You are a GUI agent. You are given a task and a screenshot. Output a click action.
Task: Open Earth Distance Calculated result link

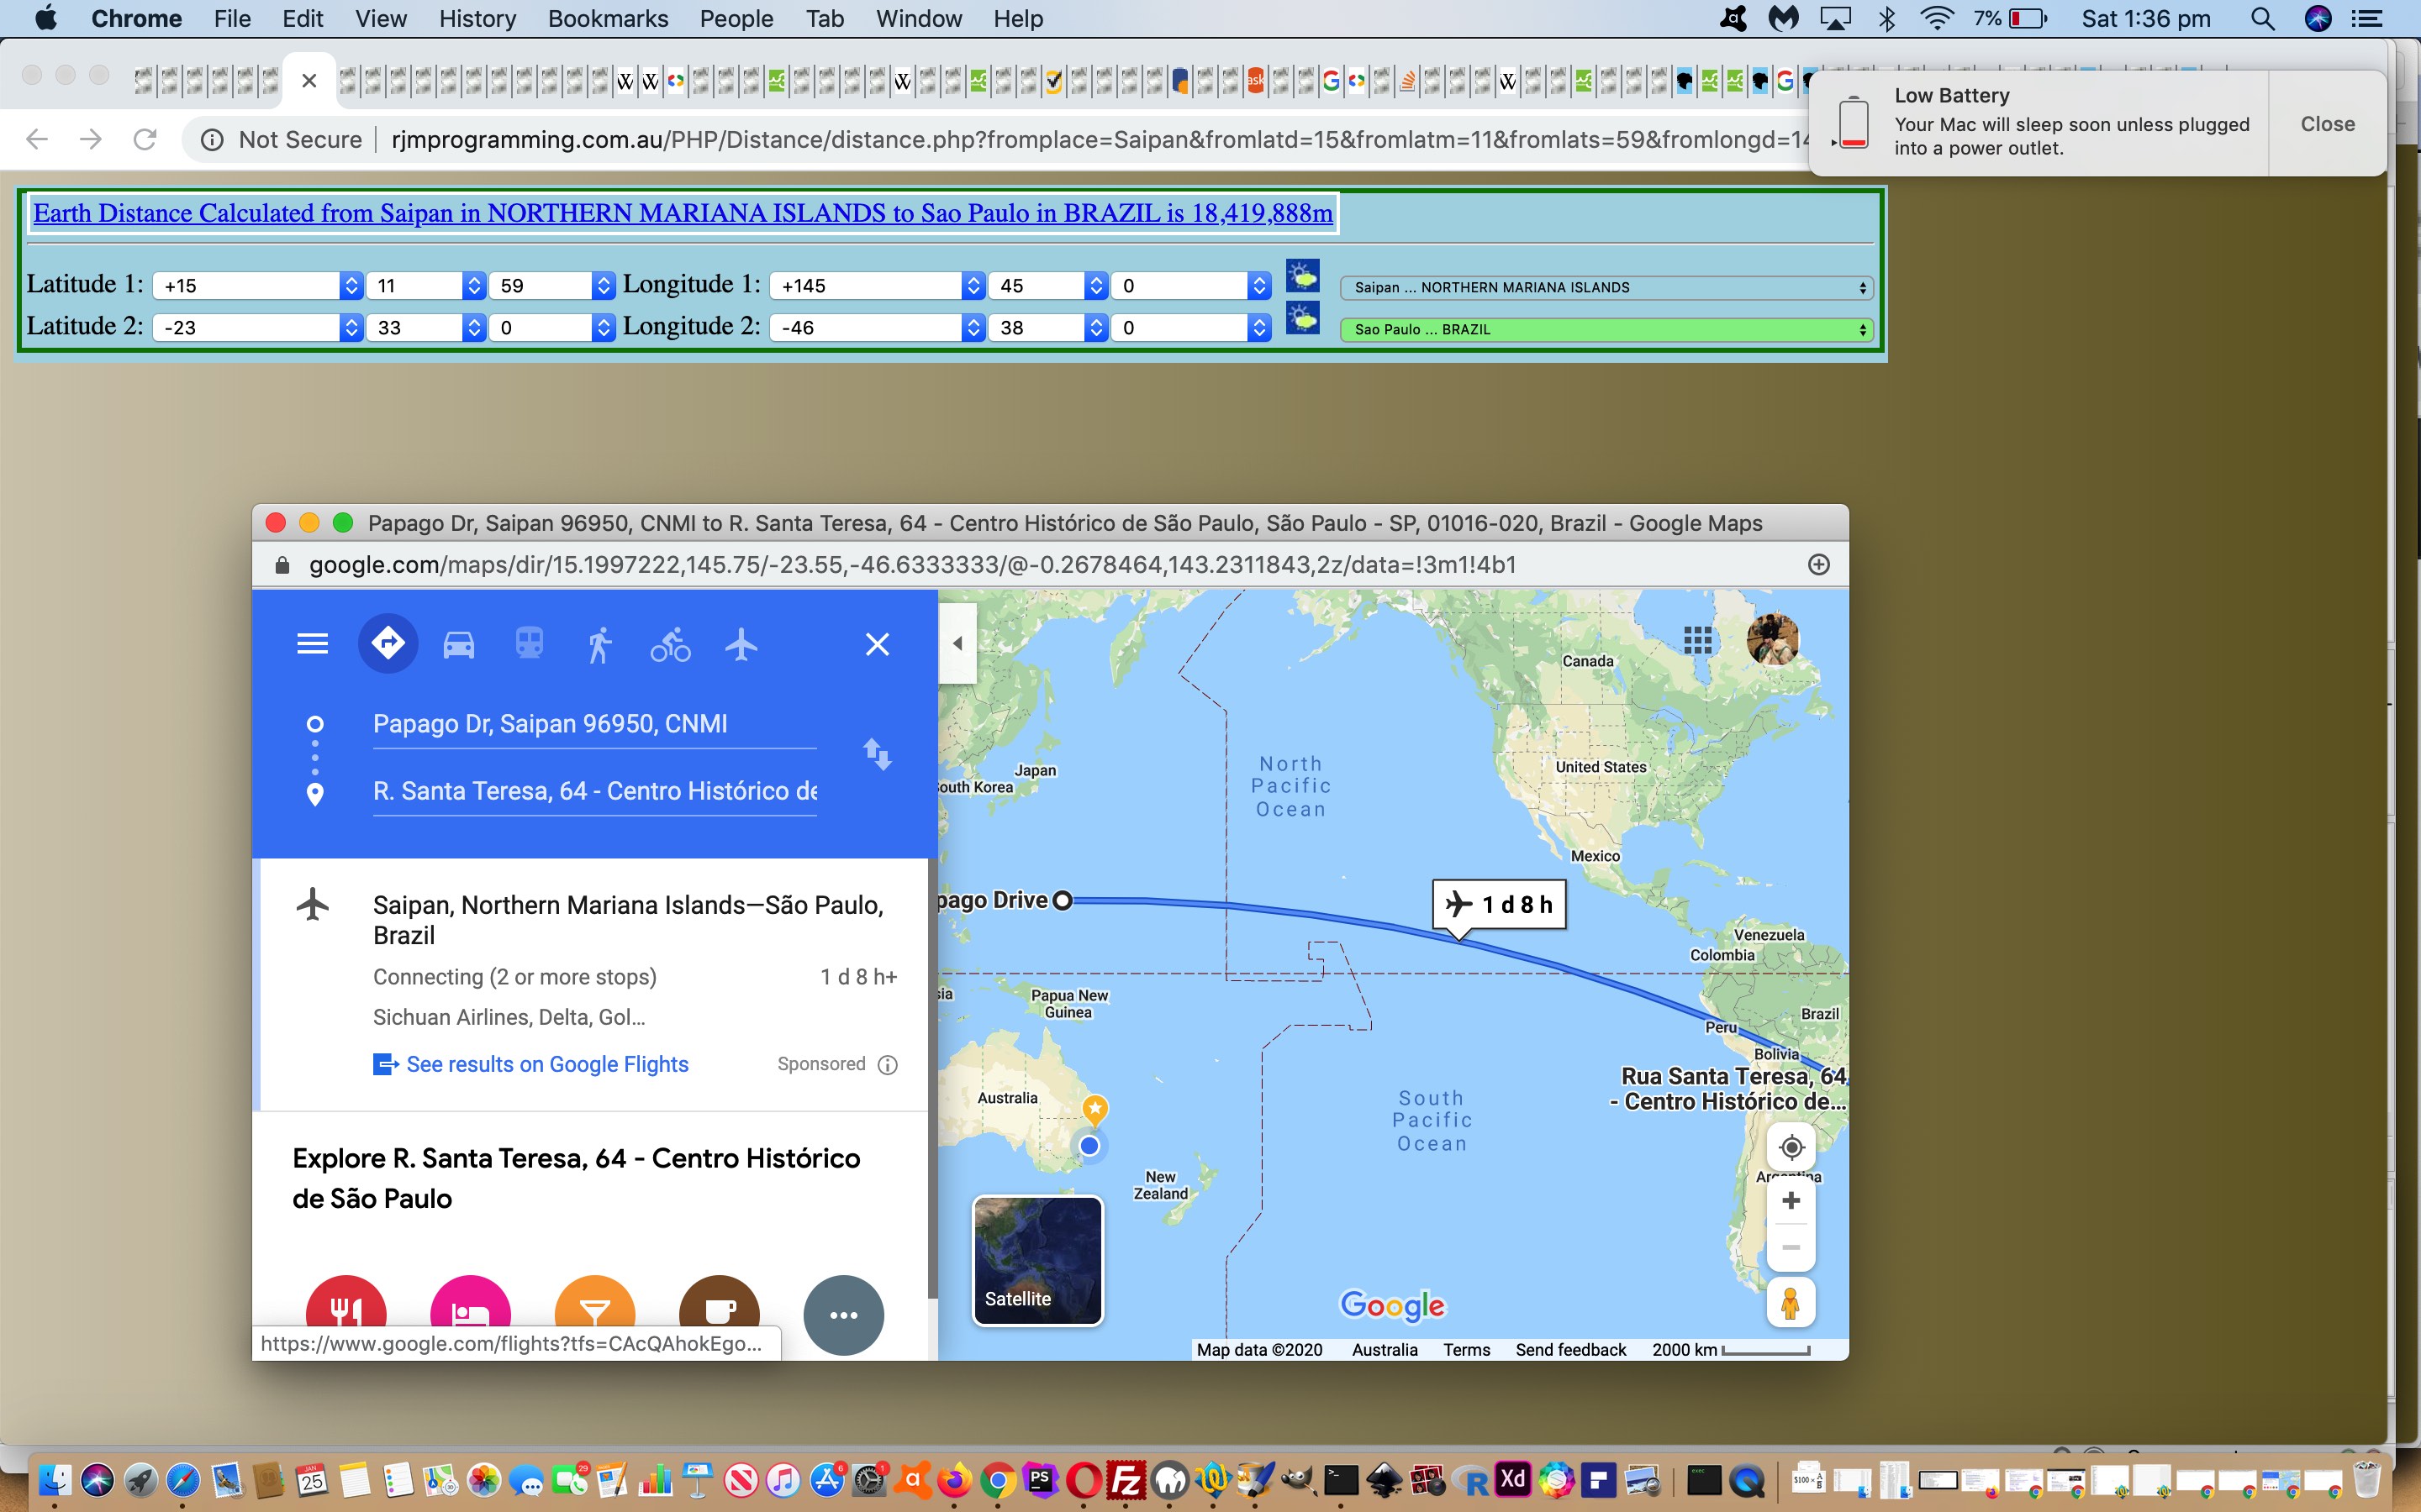click(x=683, y=213)
